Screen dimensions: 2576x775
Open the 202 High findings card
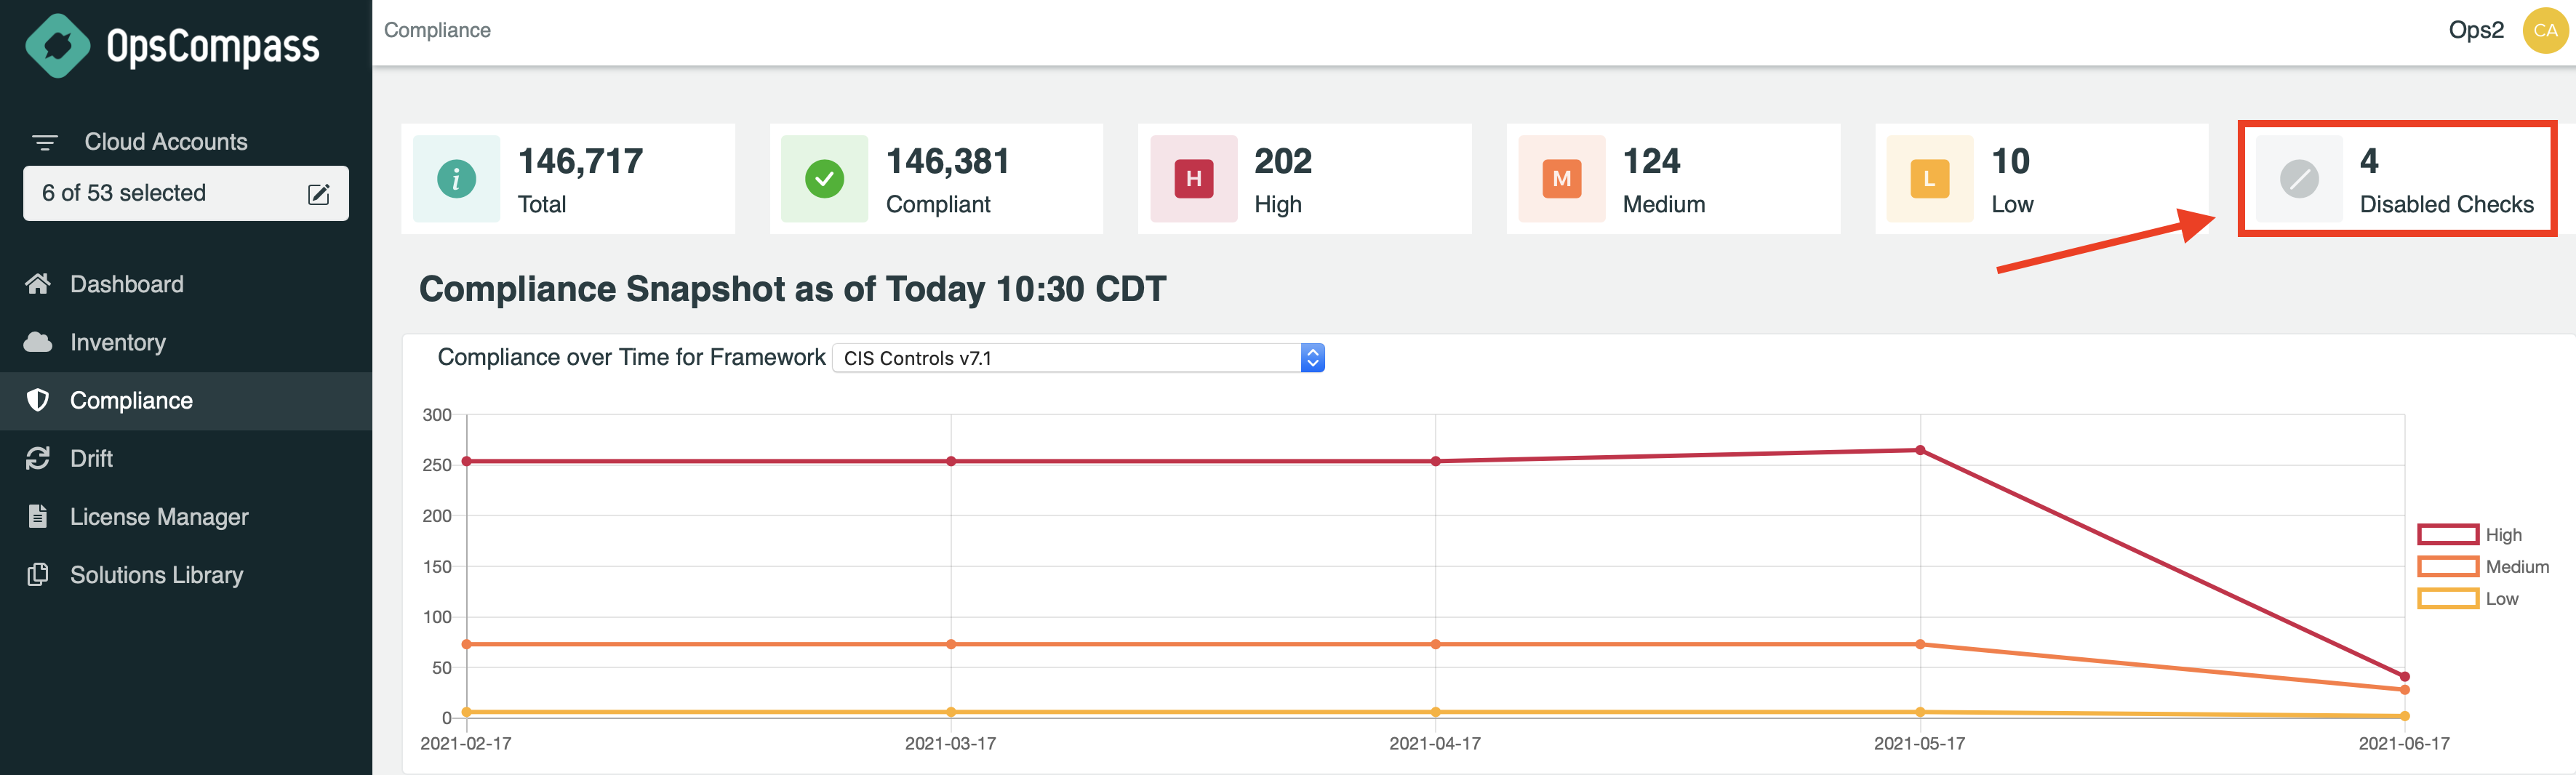pos(1305,179)
